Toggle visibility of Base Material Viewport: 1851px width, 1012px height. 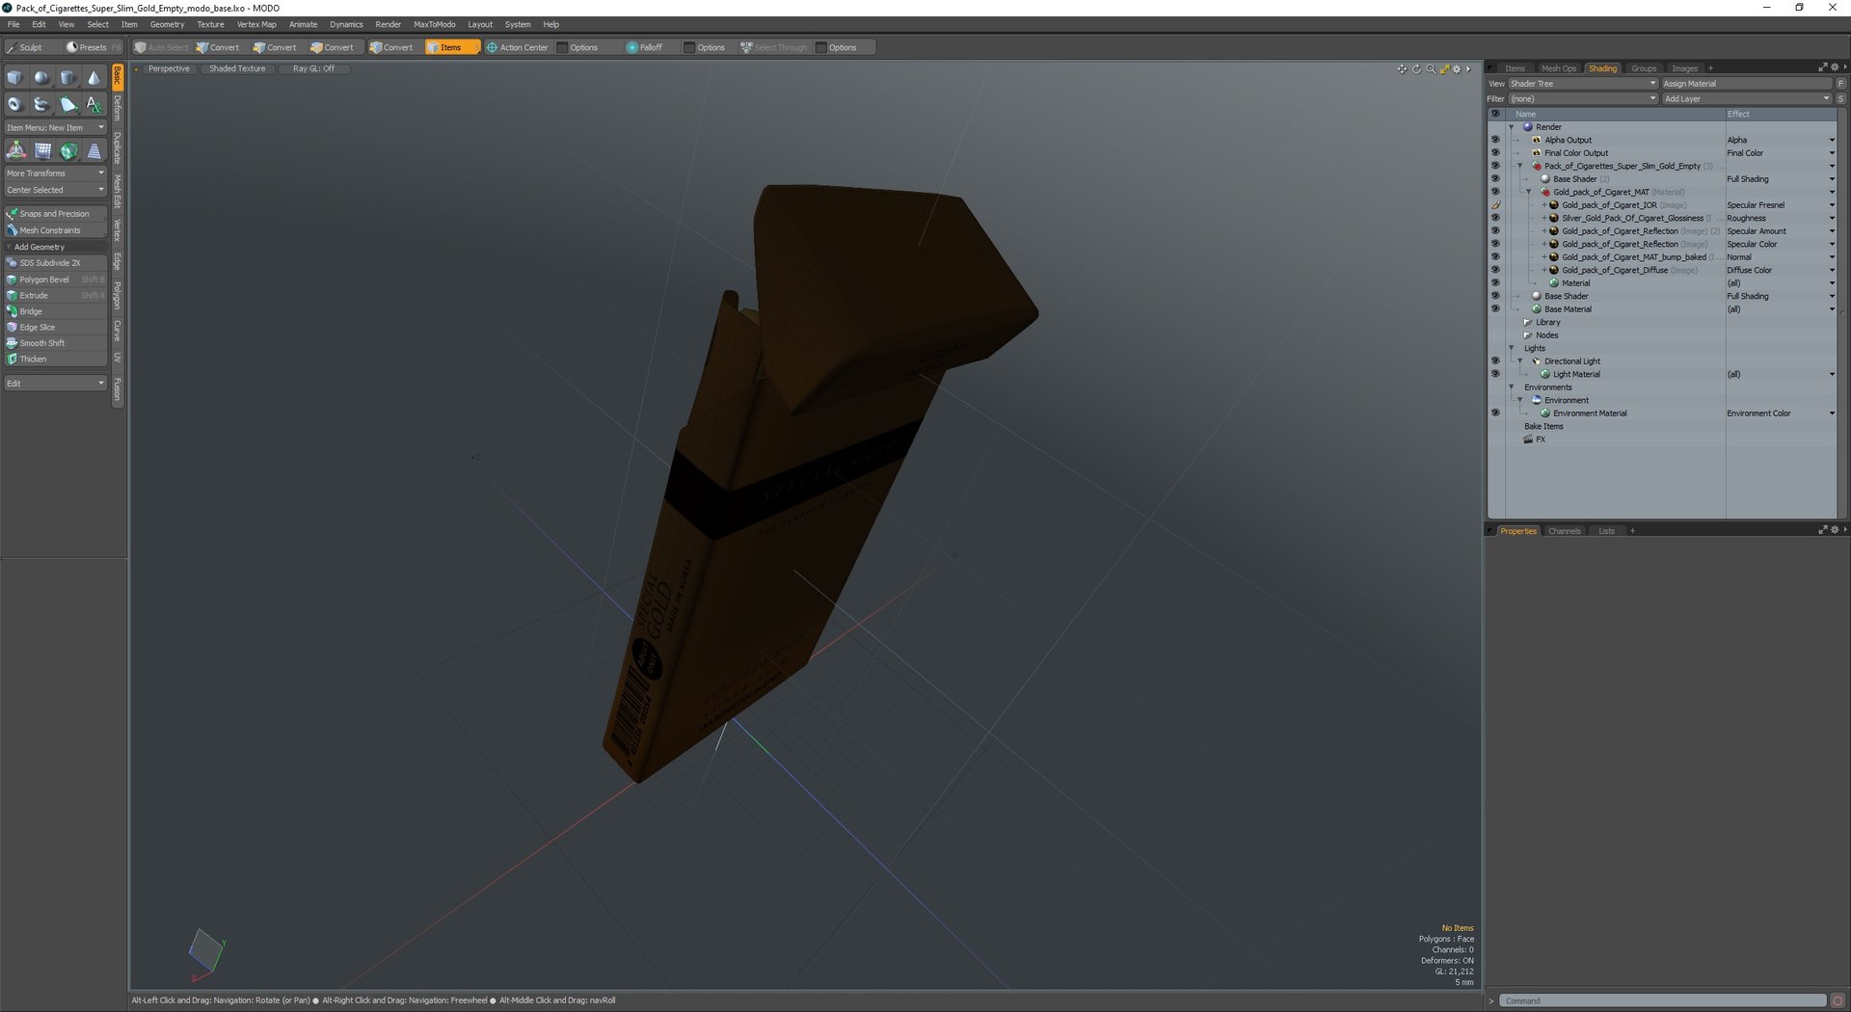(x=1495, y=309)
